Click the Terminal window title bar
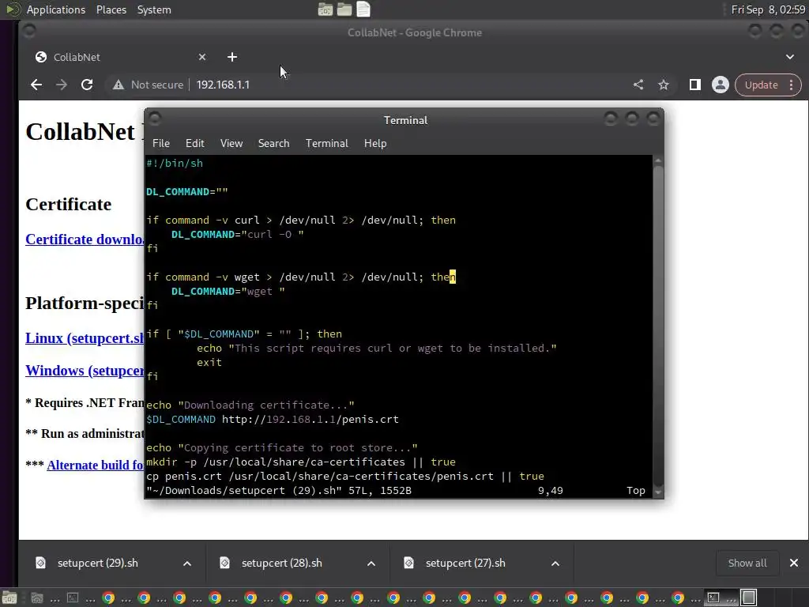The height and width of the screenshot is (607, 809). [405, 120]
